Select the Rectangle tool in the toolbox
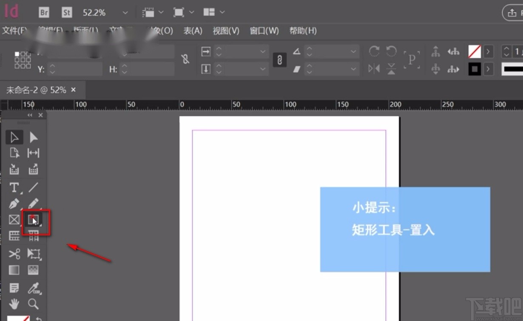Image resolution: width=523 pixels, height=321 pixels. [x=33, y=219]
